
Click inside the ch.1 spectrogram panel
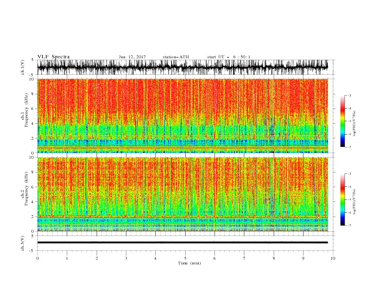coord(182,116)
